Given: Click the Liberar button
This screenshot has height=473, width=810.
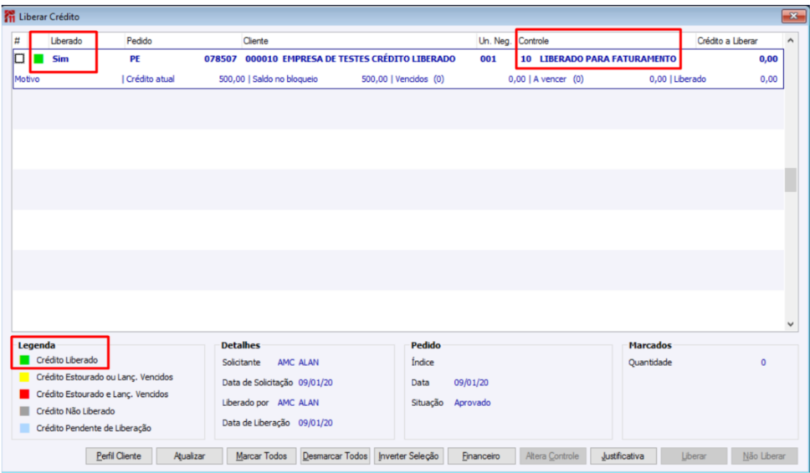Looking at the screenshot, I should click(x=694, y=456).
